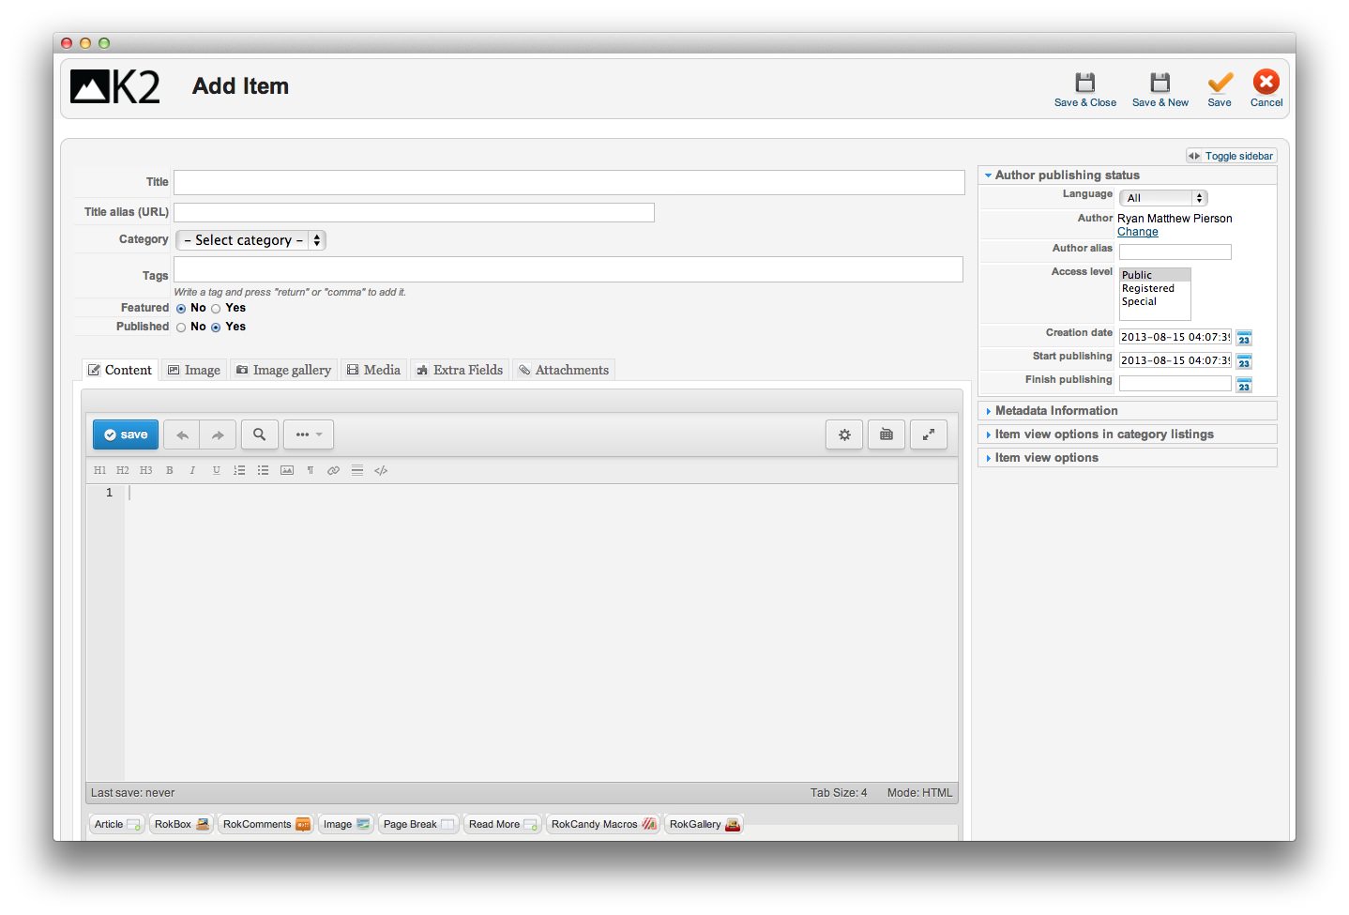Click into the Title input field

coord(568,183)
